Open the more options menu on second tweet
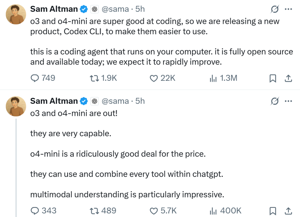Viewport: 300px width, 217px height. (288, 101)
